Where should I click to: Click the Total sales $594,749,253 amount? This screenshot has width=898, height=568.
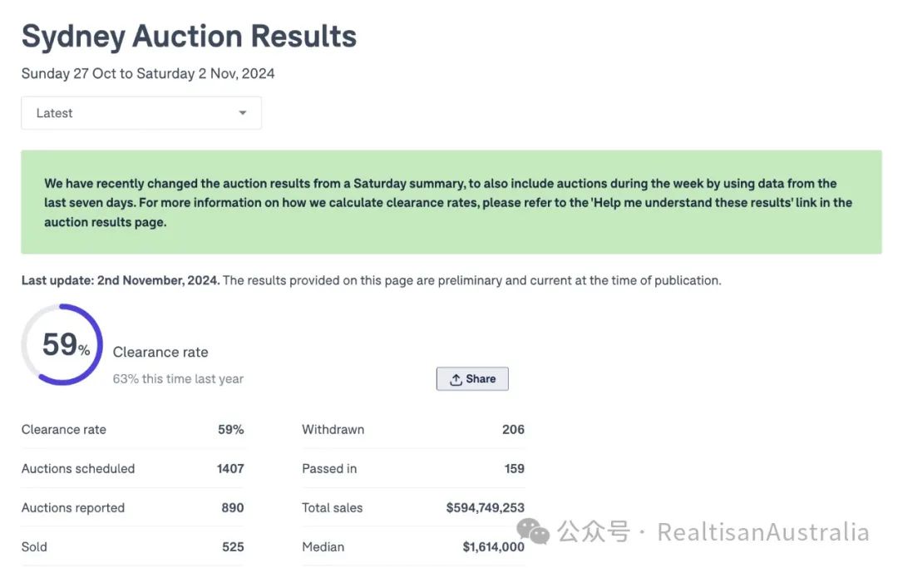click(485, 508)
